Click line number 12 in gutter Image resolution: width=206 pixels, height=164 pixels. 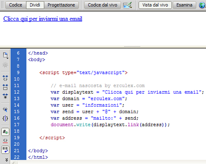[16, 92]
